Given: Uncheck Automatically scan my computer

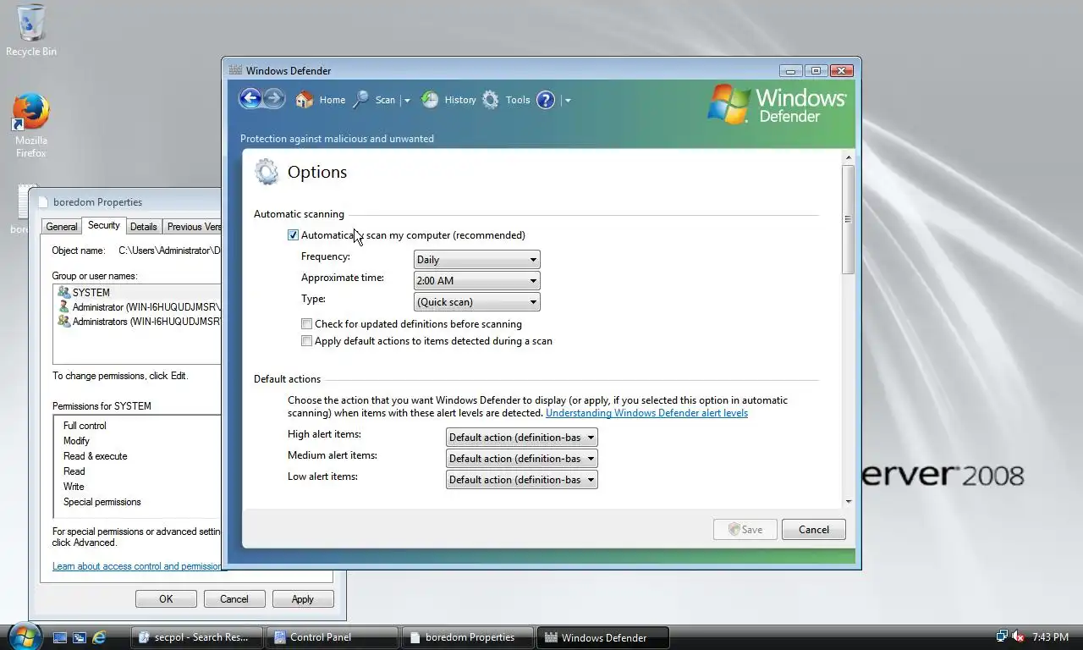Looking at the screenshot, I should click(294, 235).
